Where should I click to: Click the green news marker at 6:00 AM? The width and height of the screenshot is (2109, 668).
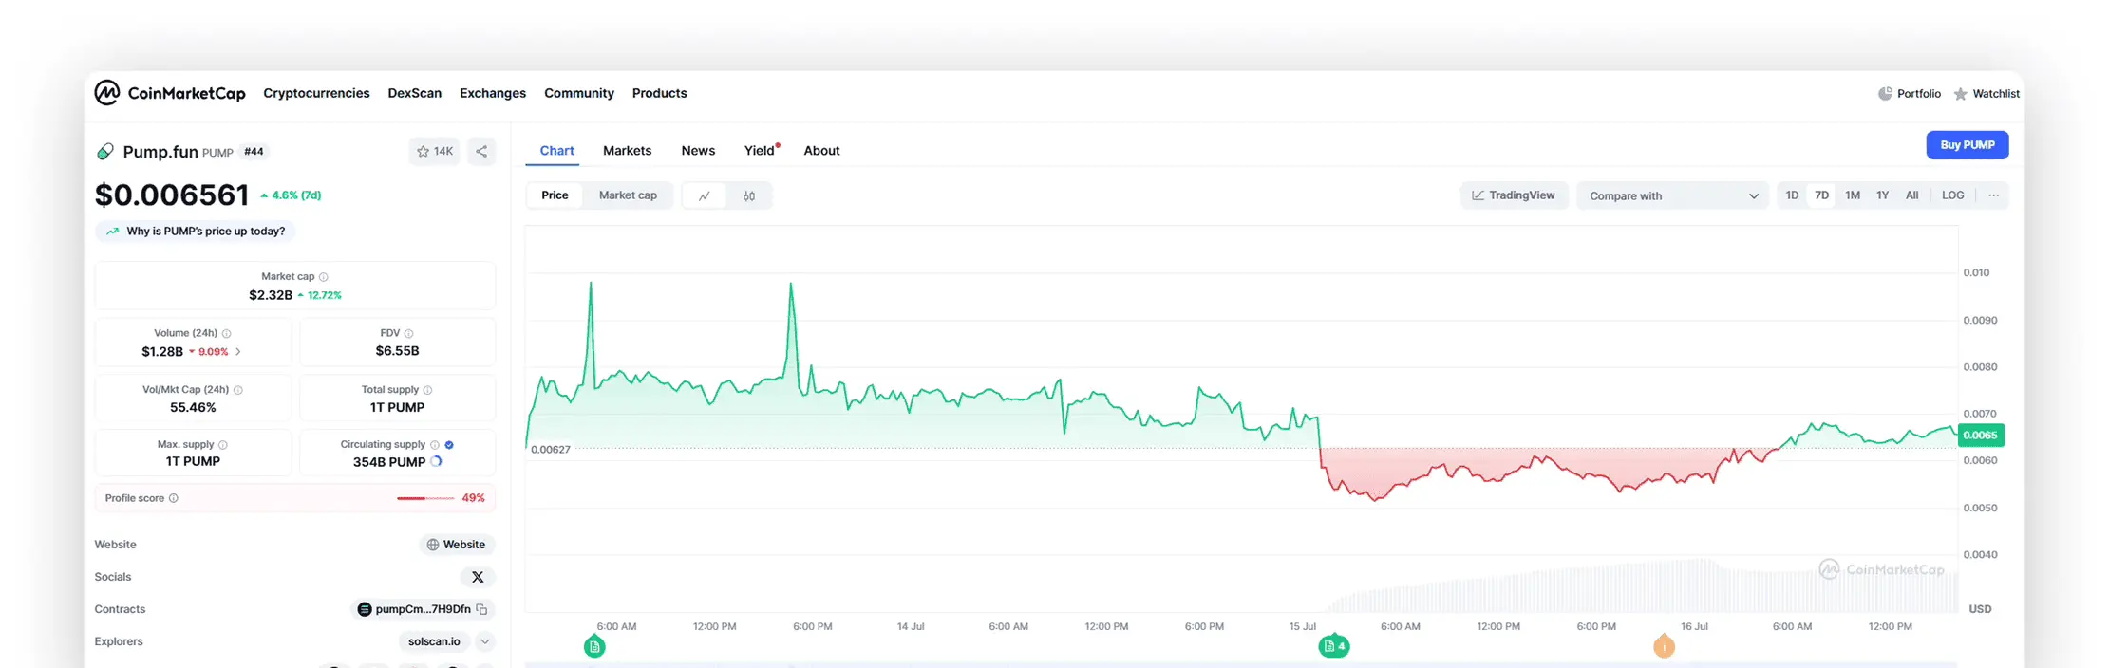(594, 647)
